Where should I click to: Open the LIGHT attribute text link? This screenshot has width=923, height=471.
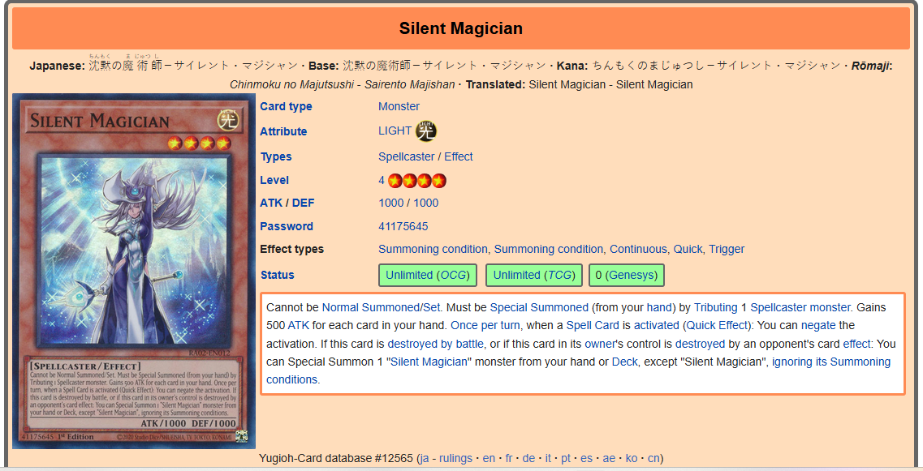[395, 131]
